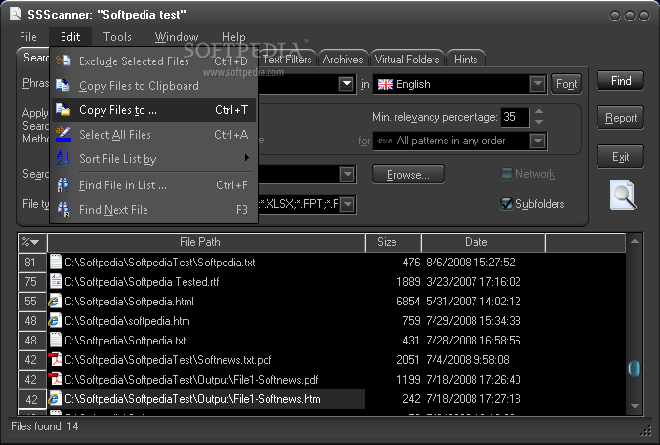Click the Date column header

[x=482, y=242]
